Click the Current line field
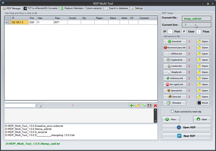This screenshot has height=151, width=216. pos(197,25)
